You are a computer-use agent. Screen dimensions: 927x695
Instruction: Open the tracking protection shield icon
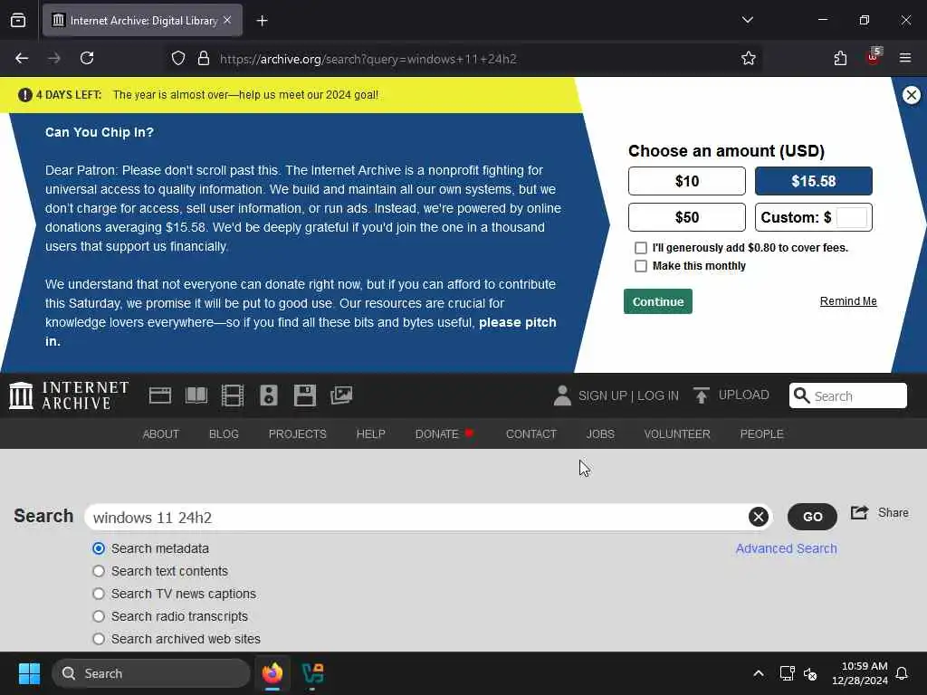click(x=178, y=59)
